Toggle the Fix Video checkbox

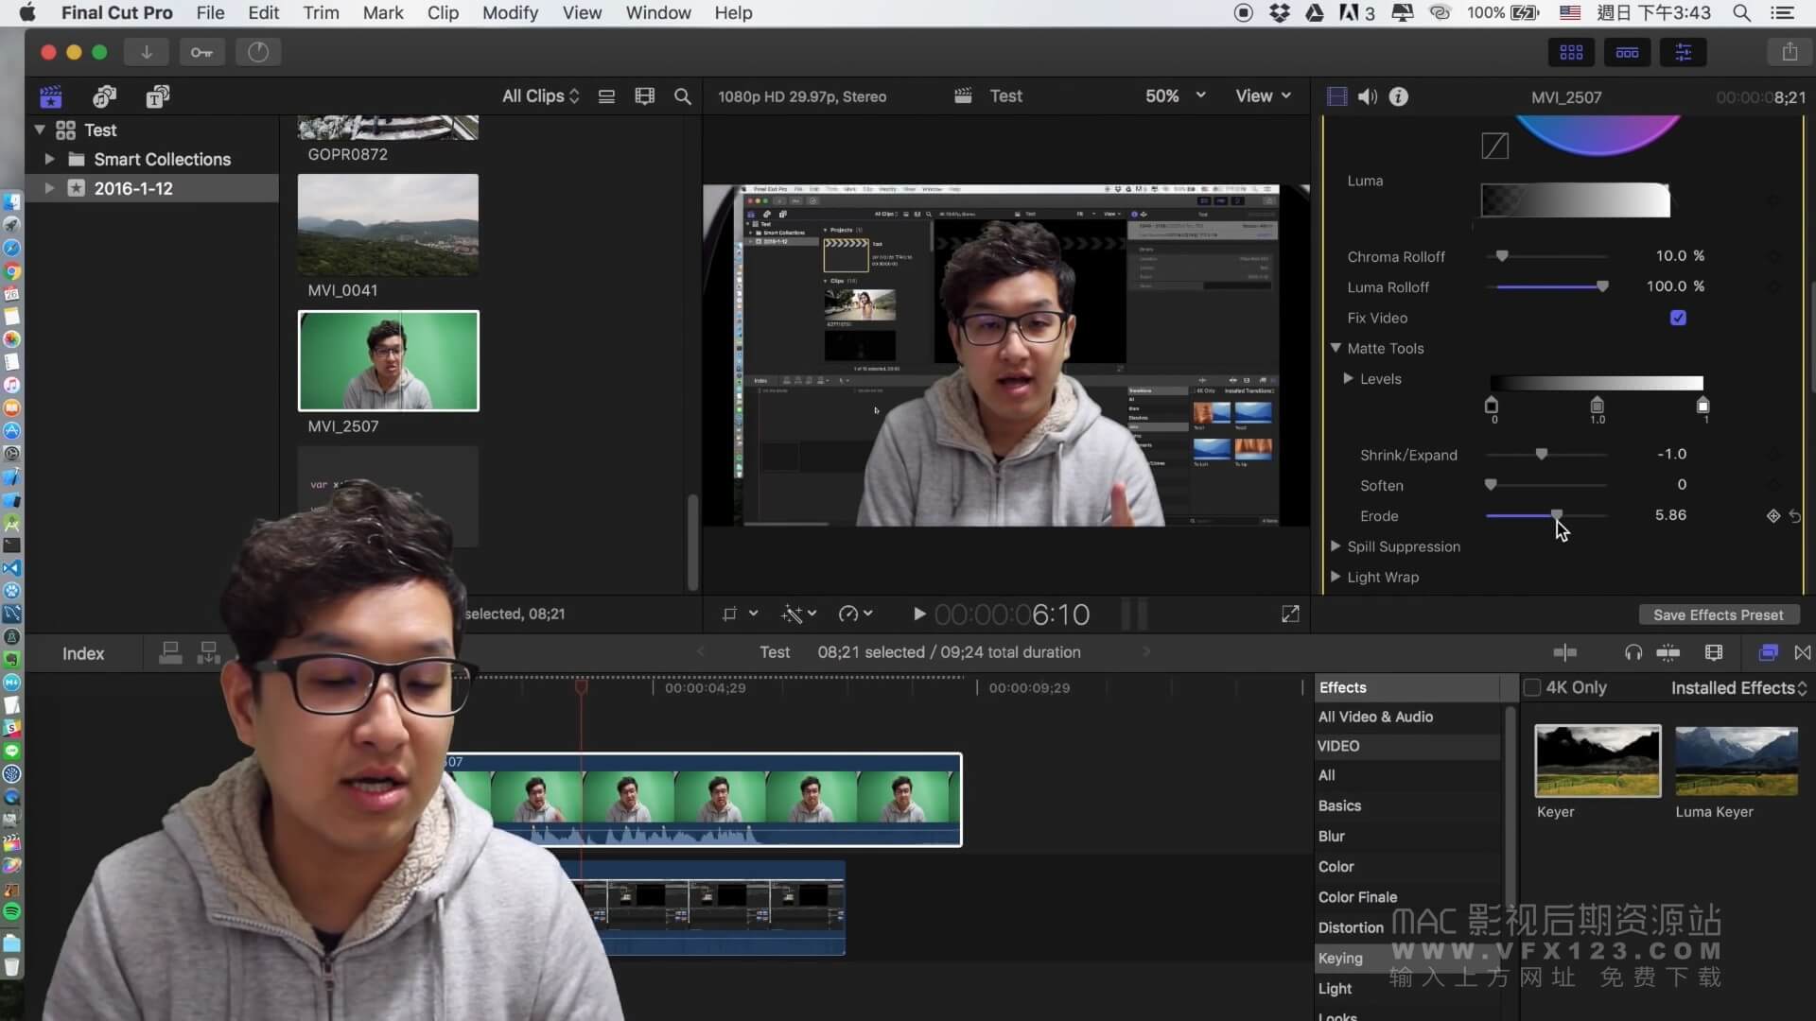1678,318
